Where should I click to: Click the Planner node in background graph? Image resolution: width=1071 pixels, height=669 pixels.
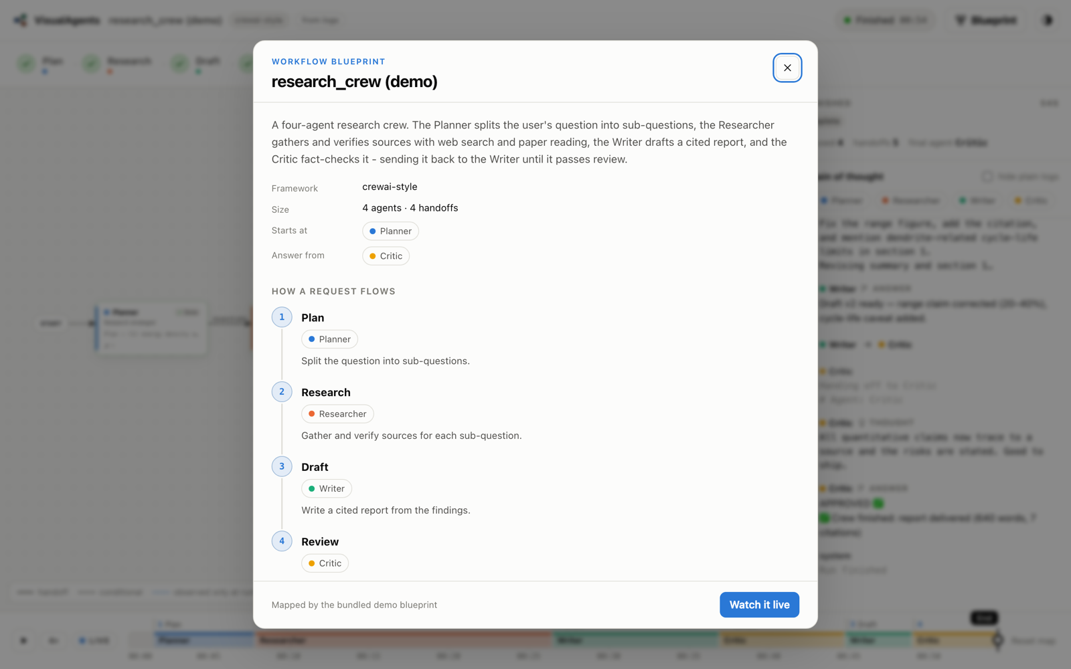151,328
